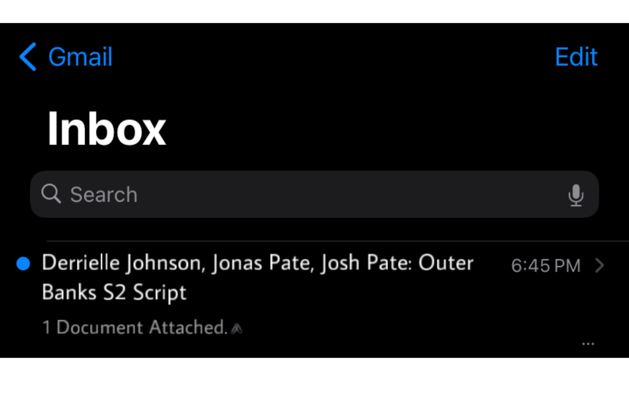The image size is (629, 395).
Task: Tap the blue unread indicator dot
Action: click(x=23, y=264)
